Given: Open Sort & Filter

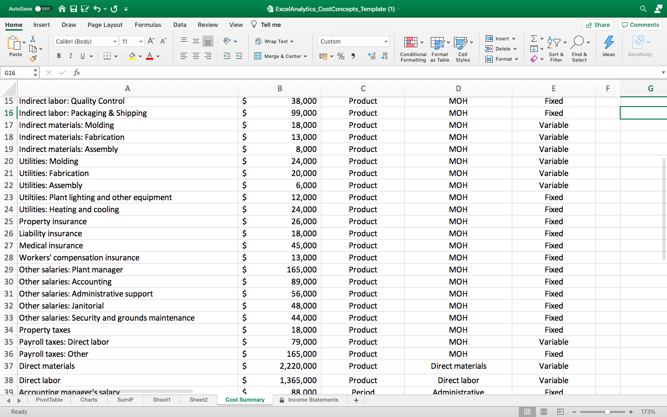Looking at the screenshot, I should 556,49.
